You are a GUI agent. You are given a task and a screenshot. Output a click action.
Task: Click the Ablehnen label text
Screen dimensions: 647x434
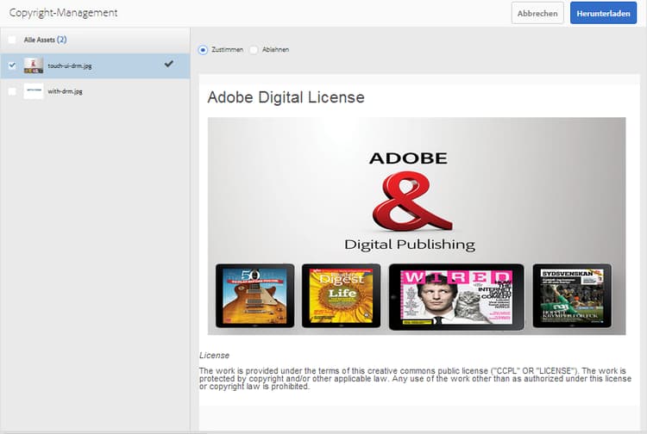click(275, 49)
